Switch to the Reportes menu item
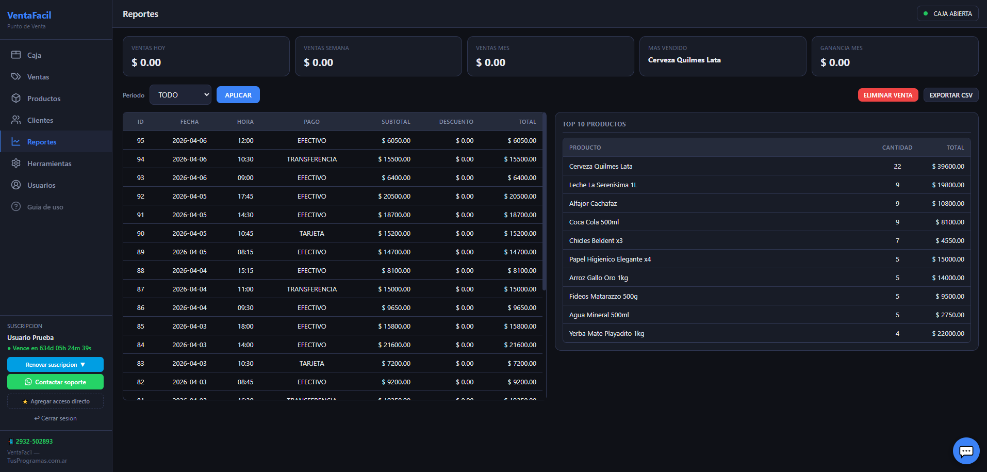Image resolution: width=987 pixels, height=472 pixels. tap(42, 142)
